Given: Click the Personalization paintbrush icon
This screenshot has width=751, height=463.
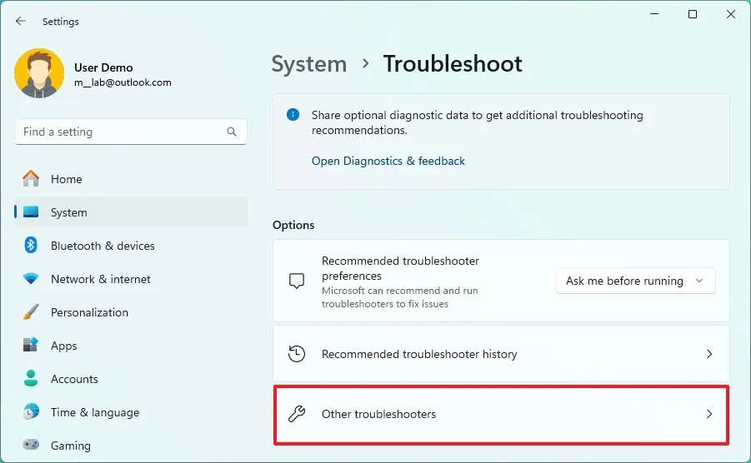Looking at the screenshot, I should click(31, 311).
